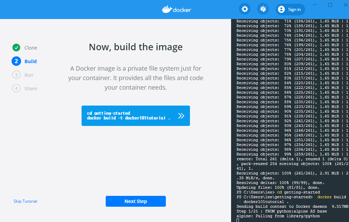349x222 pixels.
Task: Click the Sign in button
Action: [x=290, y=9]
